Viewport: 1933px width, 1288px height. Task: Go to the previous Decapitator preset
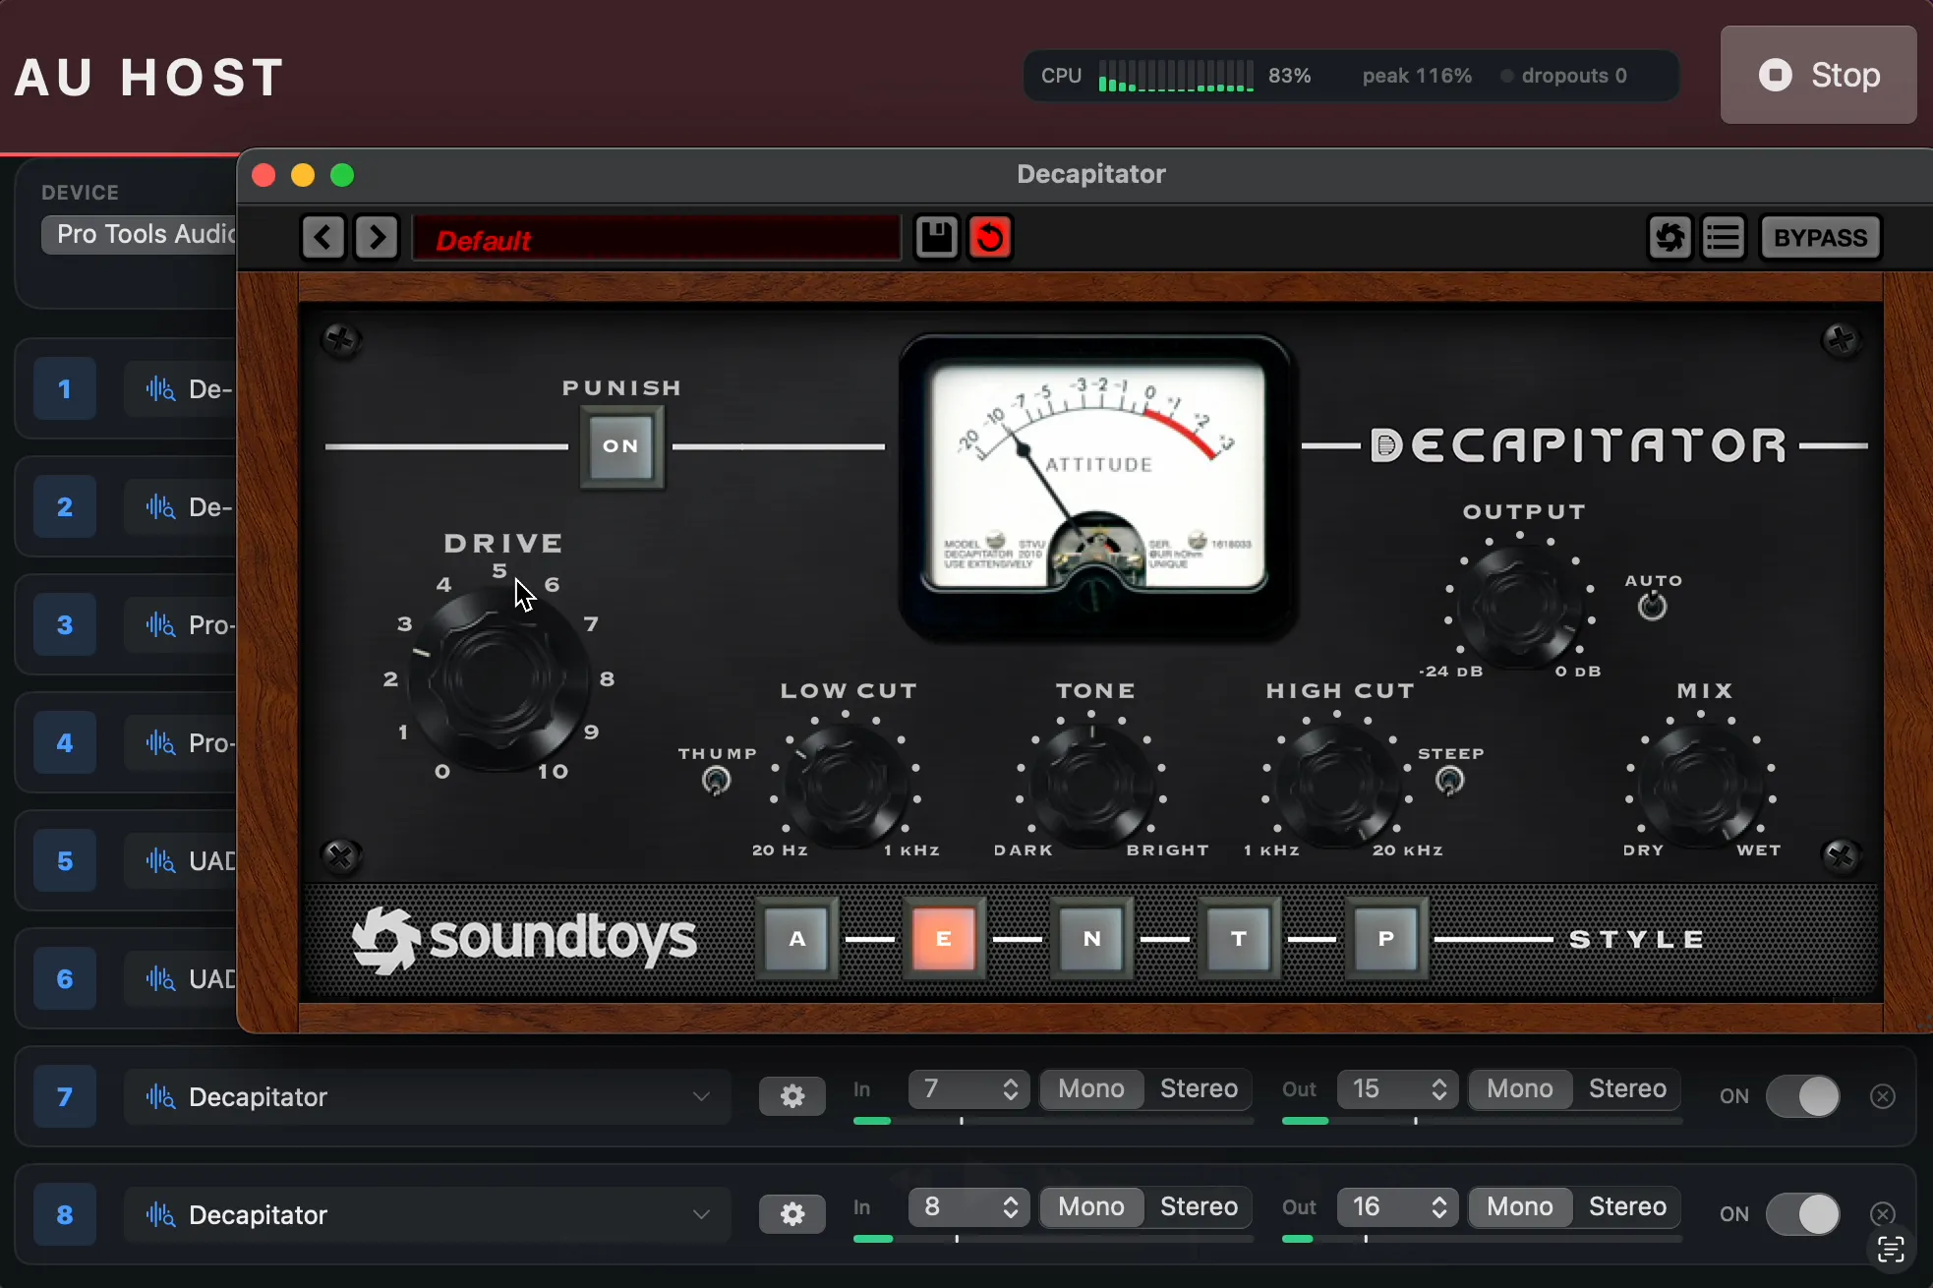pyautogui.click(x=322, y=238)
